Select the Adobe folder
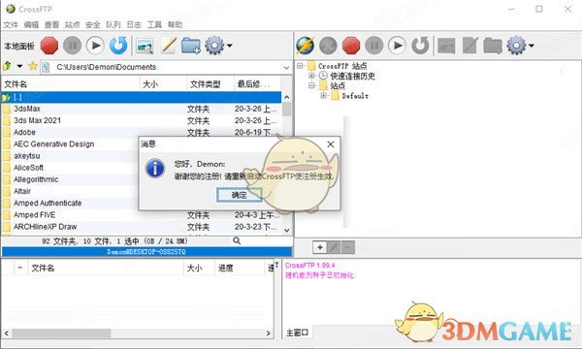Screen dimensions: 582x349 (142, 133)
